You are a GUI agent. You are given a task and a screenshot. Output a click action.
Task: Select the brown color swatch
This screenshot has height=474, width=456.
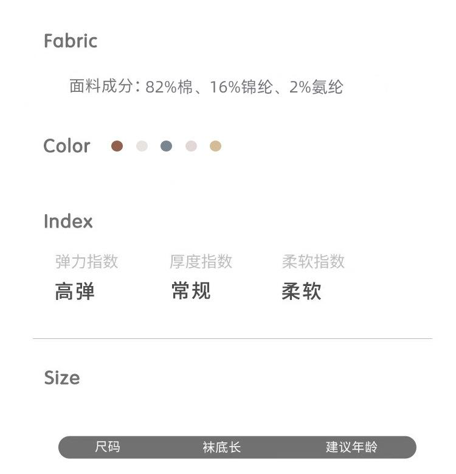pyautogui.click(x=117, y=146)
